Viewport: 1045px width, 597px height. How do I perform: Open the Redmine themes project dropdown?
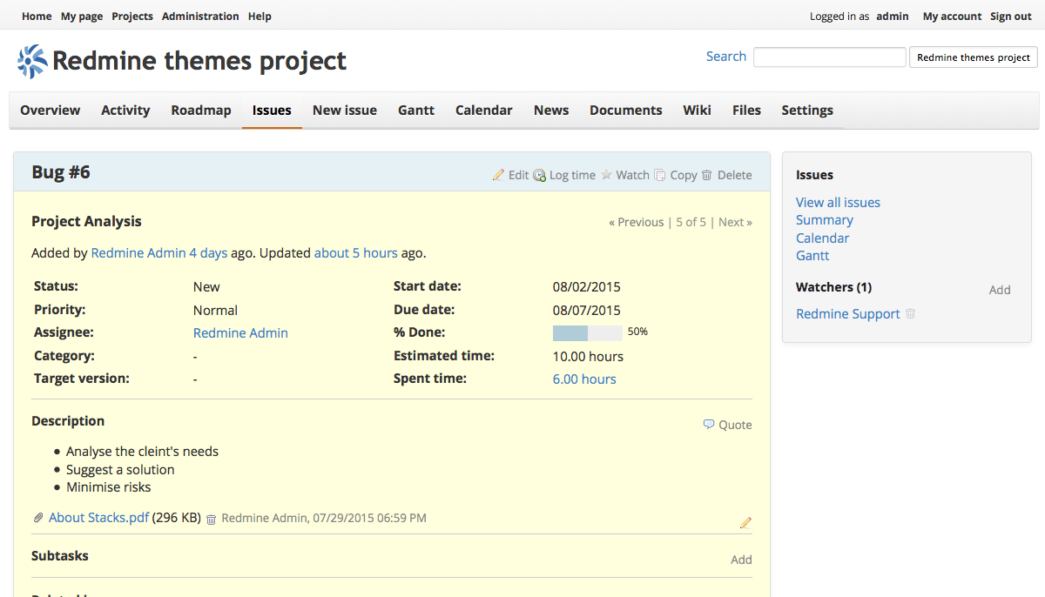coord(974,57)
